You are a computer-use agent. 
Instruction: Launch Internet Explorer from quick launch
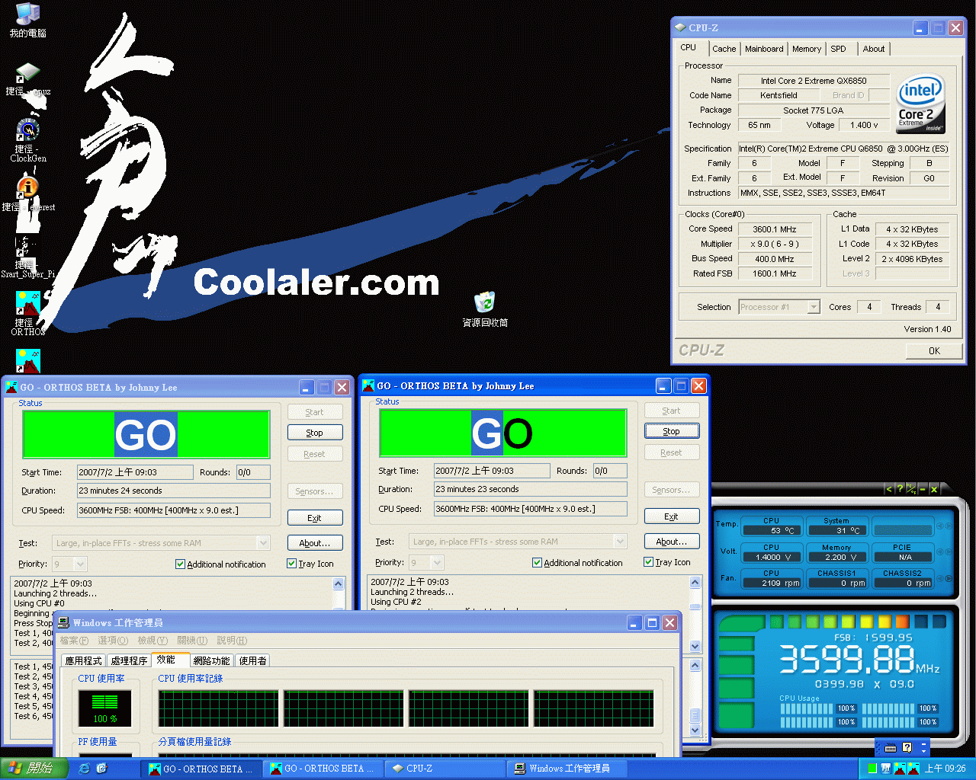(x=84, y=769)
